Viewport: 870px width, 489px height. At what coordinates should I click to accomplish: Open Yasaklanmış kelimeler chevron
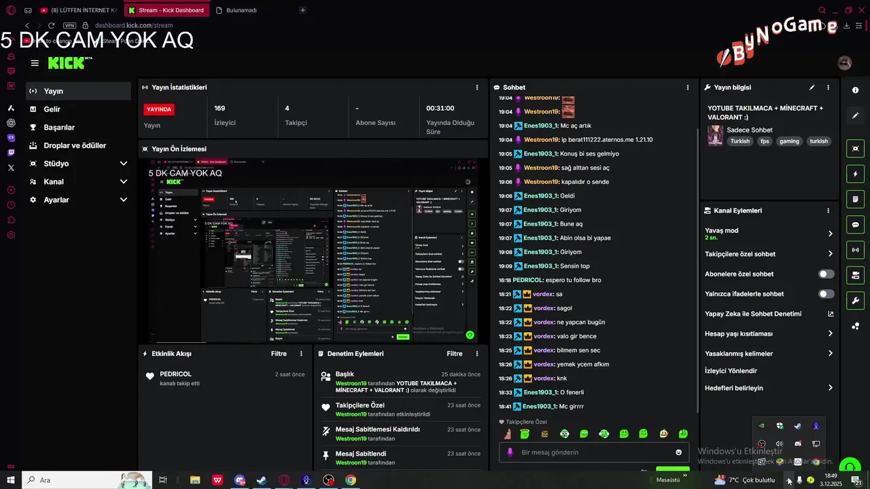830,354
